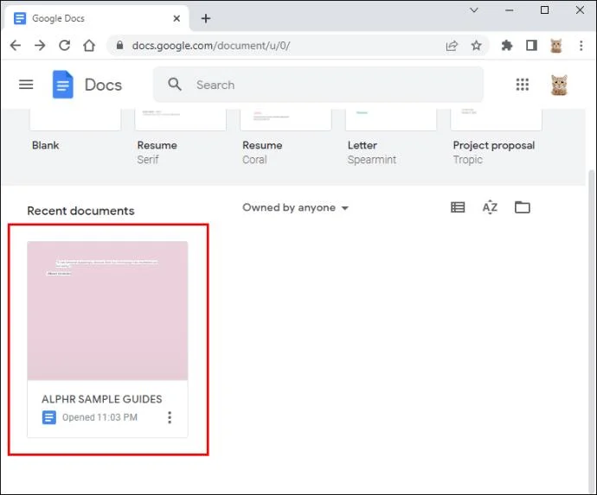Open the file picker folder icon
Screen dimensions: 597x495
[523, 207]
